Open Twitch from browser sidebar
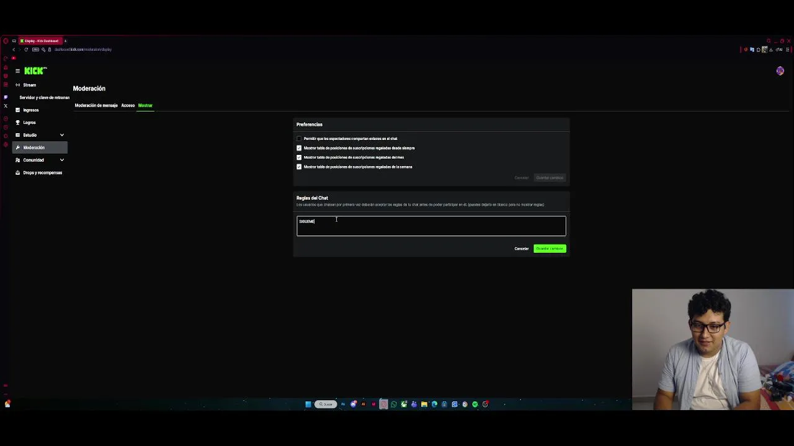Screen dimensions: 794x446 click(6, 97)
